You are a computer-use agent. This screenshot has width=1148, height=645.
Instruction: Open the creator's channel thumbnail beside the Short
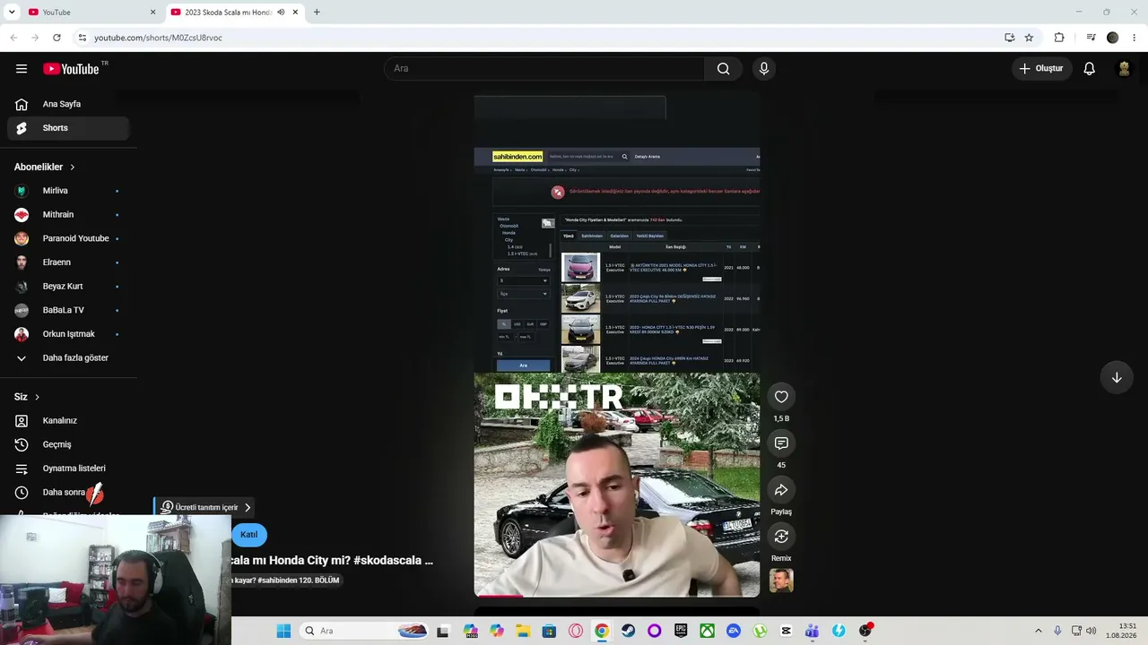pyautogui.click(x=781, y=581)
